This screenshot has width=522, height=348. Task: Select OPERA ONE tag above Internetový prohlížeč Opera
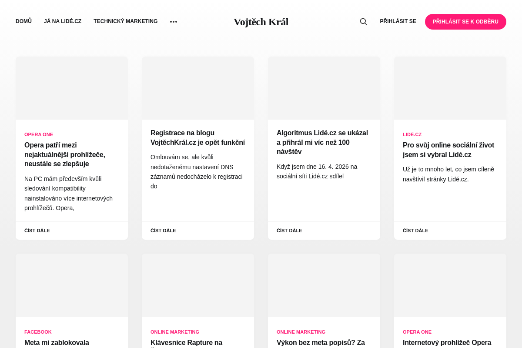click(x=417, y=332)
